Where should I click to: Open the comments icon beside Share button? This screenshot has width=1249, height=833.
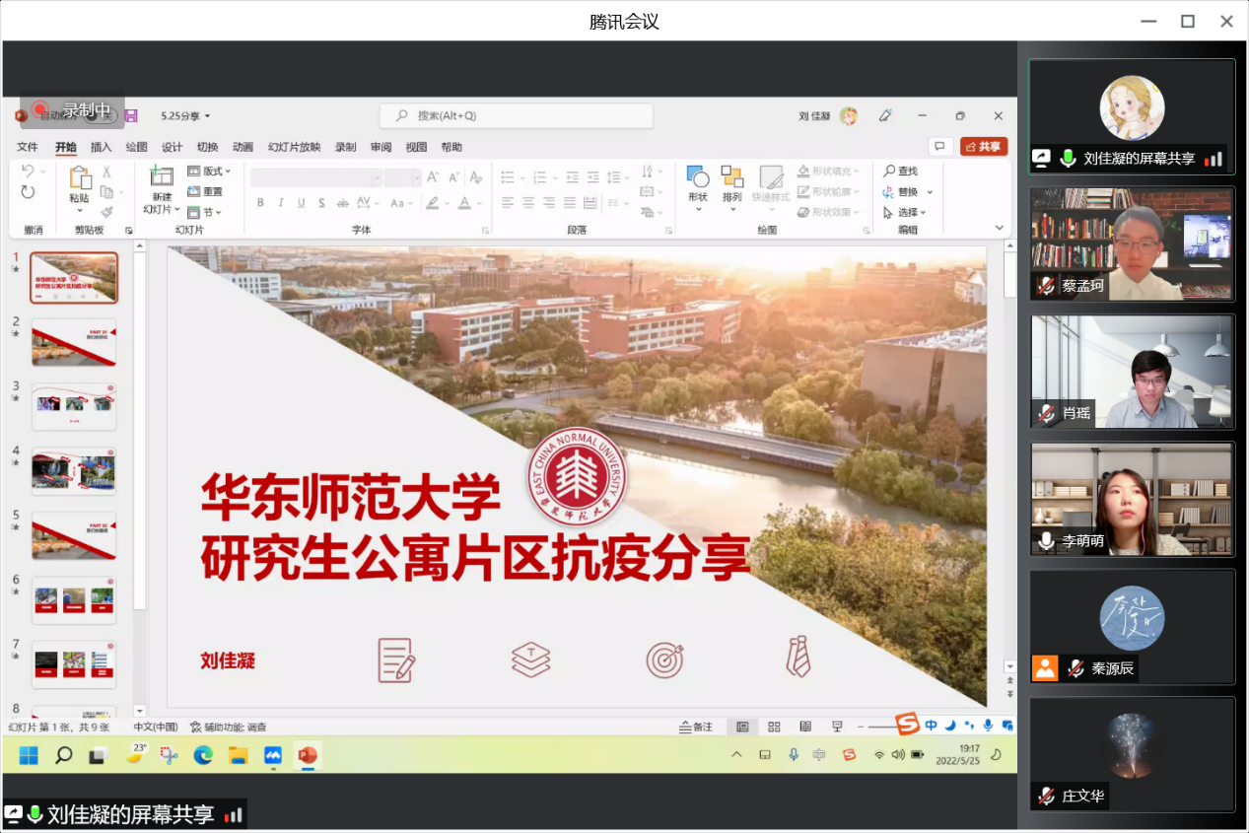tap(941, 146)
